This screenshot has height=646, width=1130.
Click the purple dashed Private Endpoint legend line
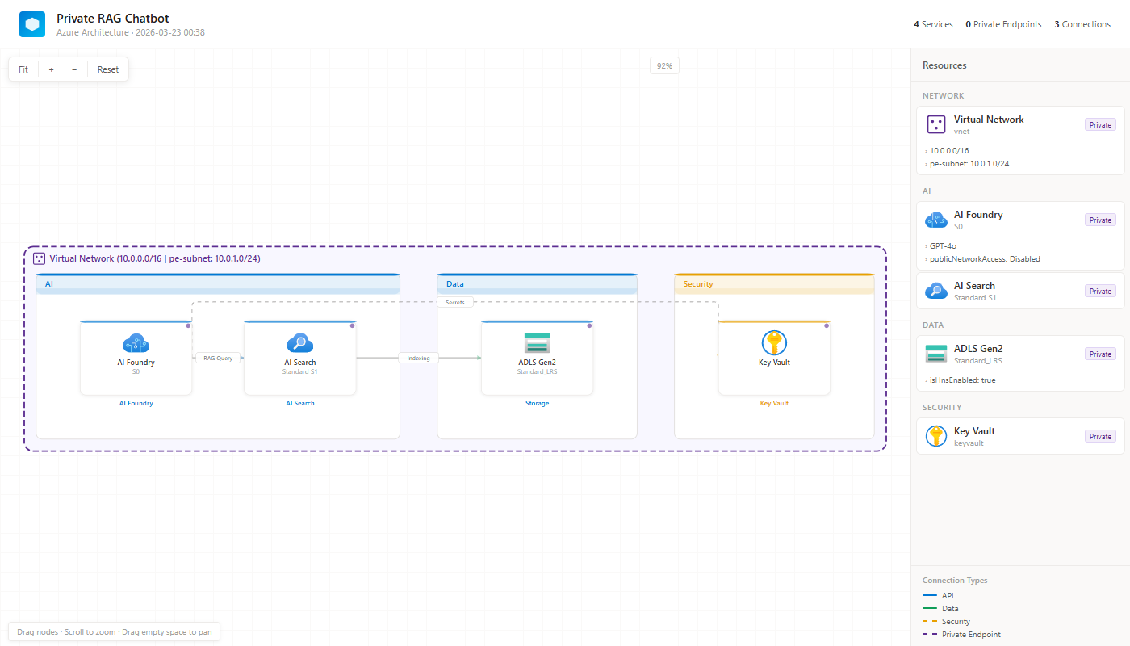[x=929, y=634]
